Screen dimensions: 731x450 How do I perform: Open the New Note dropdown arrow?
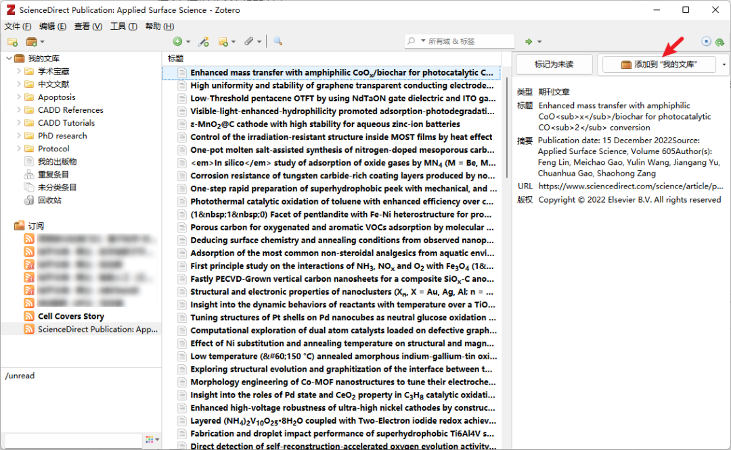234,42
